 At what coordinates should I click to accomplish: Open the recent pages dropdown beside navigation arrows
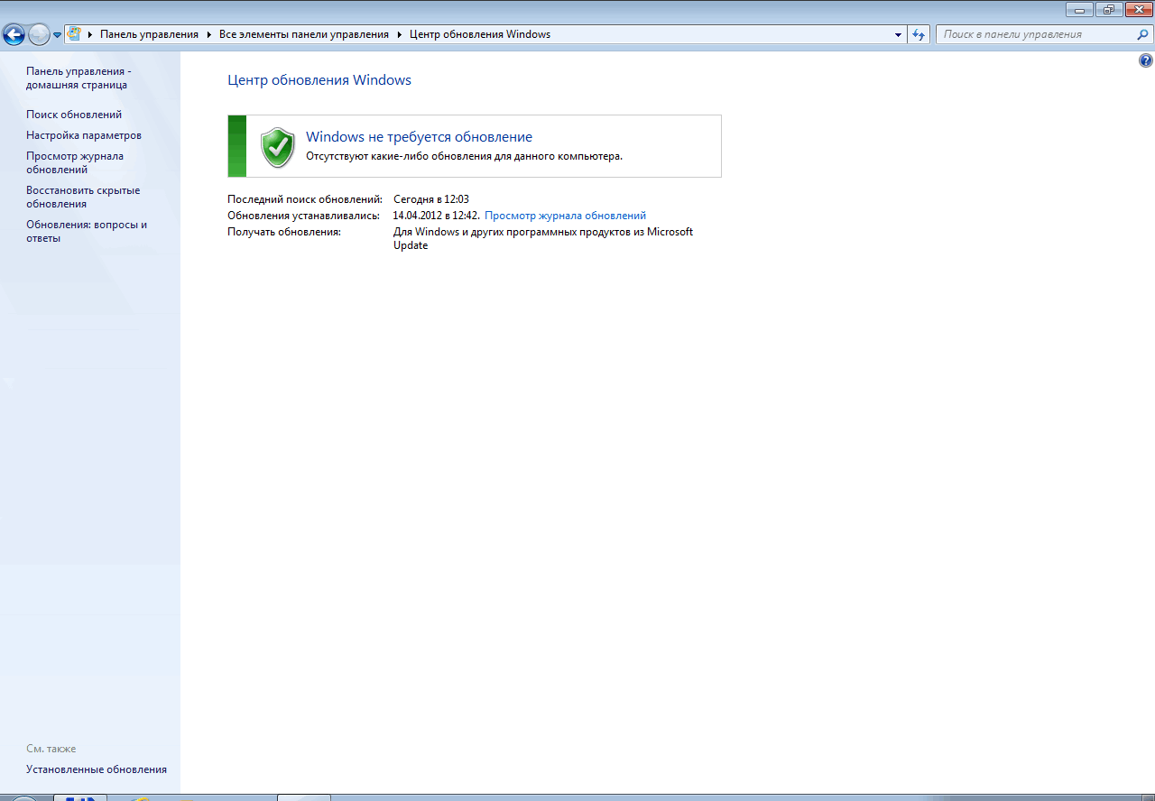58,35
